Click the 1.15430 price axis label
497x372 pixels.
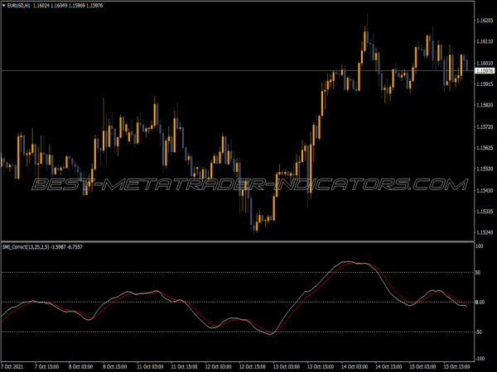[x=485, y=190]
